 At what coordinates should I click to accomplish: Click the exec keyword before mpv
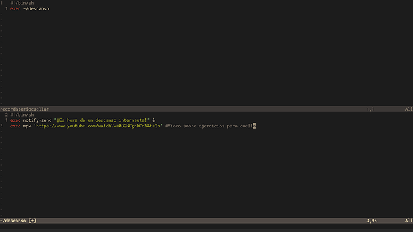tap(16, 126)
